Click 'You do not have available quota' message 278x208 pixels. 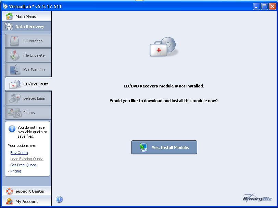pyautogui.click(x=32, y=132)
